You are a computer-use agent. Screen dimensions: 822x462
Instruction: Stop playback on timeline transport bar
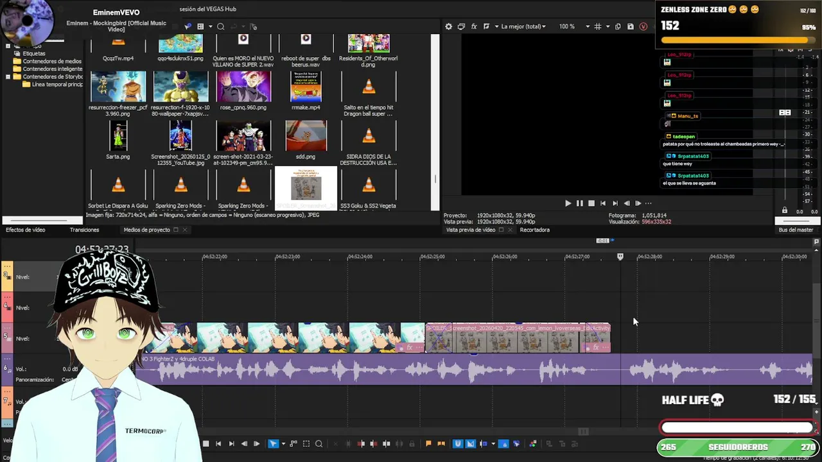pos(205,443)
